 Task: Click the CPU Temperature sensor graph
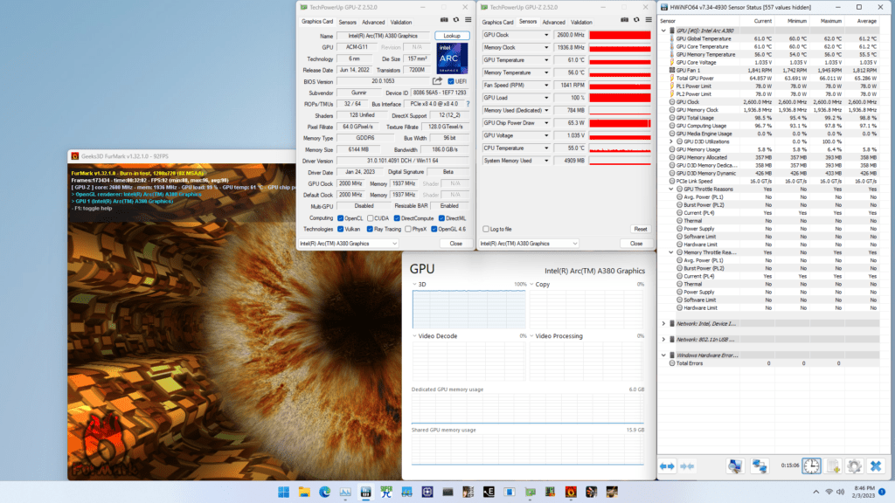tap(620, 148)
